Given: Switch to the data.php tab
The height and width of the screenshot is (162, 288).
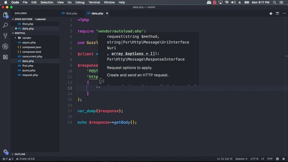Looking at the screenshot, I should point(97,13).
